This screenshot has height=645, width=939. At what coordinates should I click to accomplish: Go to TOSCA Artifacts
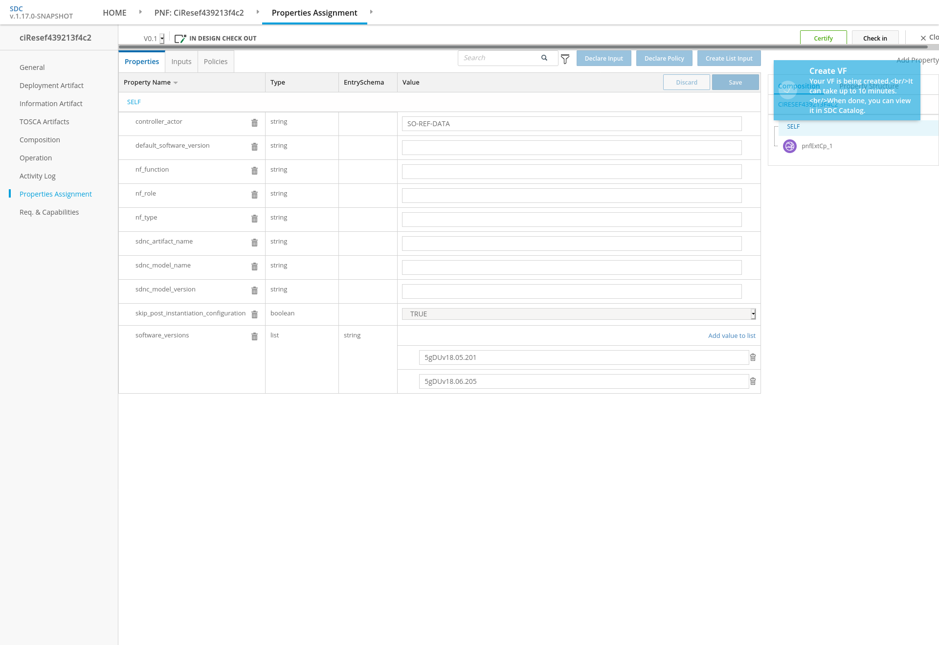click(45, 122)
